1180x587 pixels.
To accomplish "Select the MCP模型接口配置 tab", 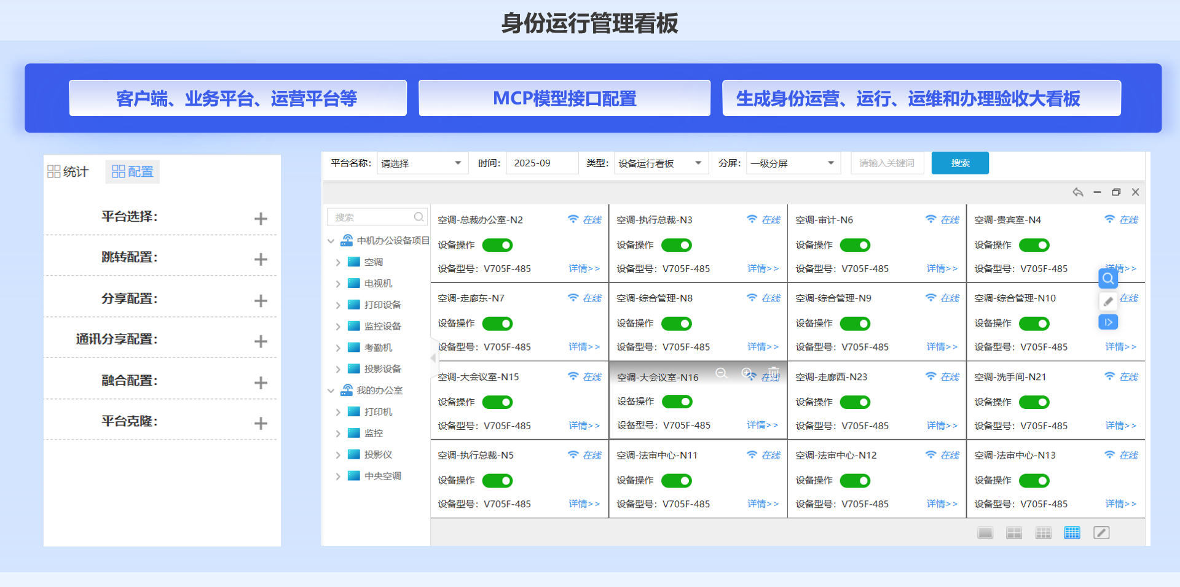I will click(564, 98).
